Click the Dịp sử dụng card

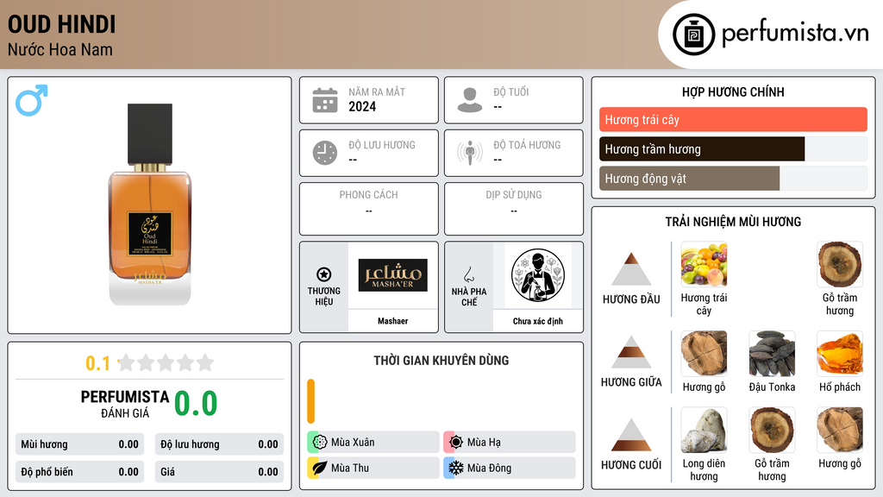pos(514,209)
